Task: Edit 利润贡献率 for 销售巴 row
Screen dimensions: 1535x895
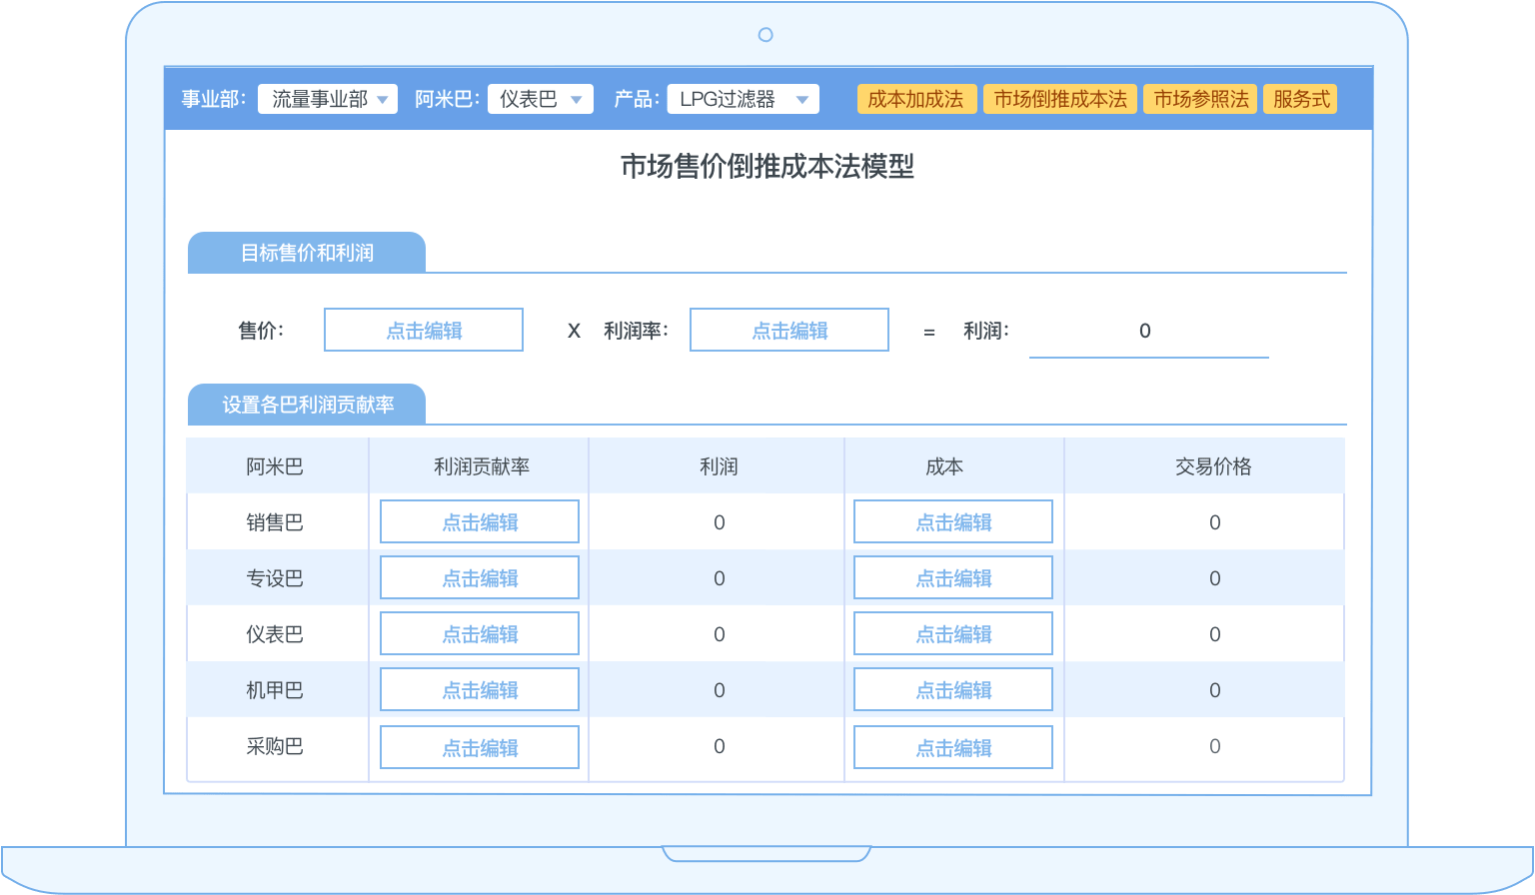Action: coord(480,521)
